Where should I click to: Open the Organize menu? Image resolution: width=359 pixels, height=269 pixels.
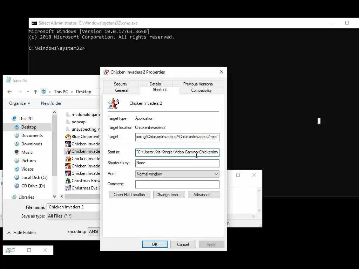[x=20, y=103]
